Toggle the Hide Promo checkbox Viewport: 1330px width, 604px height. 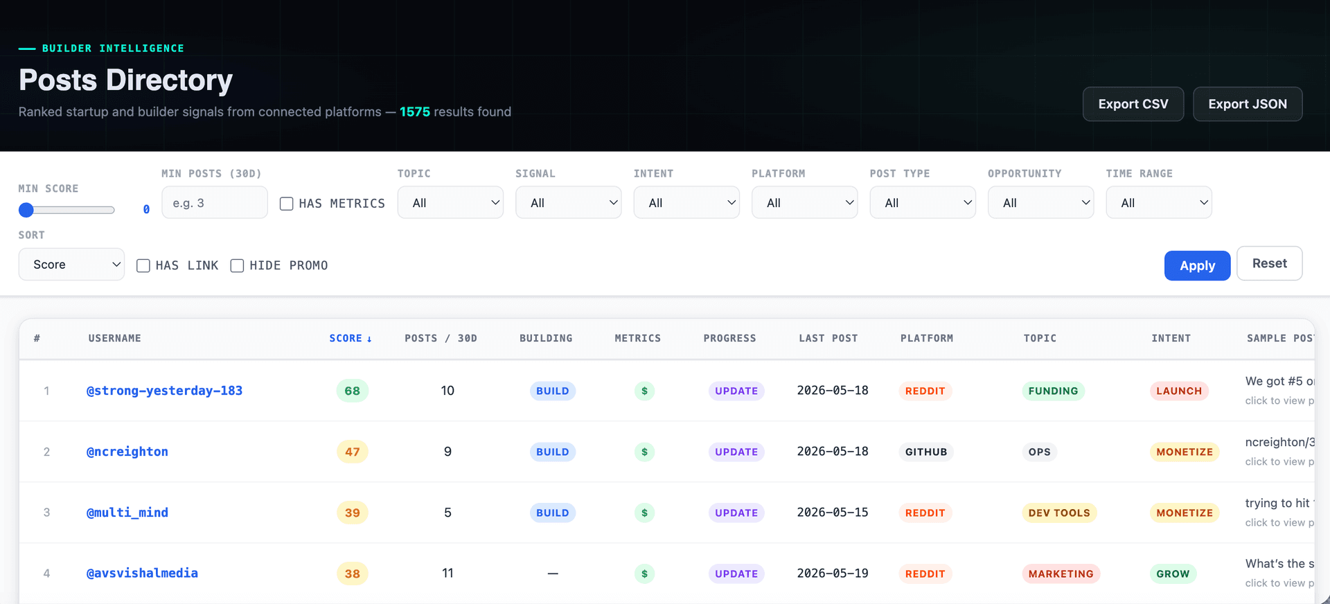tap(237, 265)
